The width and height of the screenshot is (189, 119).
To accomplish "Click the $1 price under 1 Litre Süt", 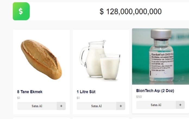I will click(78, 98).
